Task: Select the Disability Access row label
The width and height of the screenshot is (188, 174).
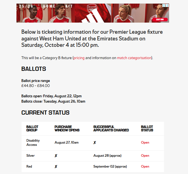Action: [33, 142]
